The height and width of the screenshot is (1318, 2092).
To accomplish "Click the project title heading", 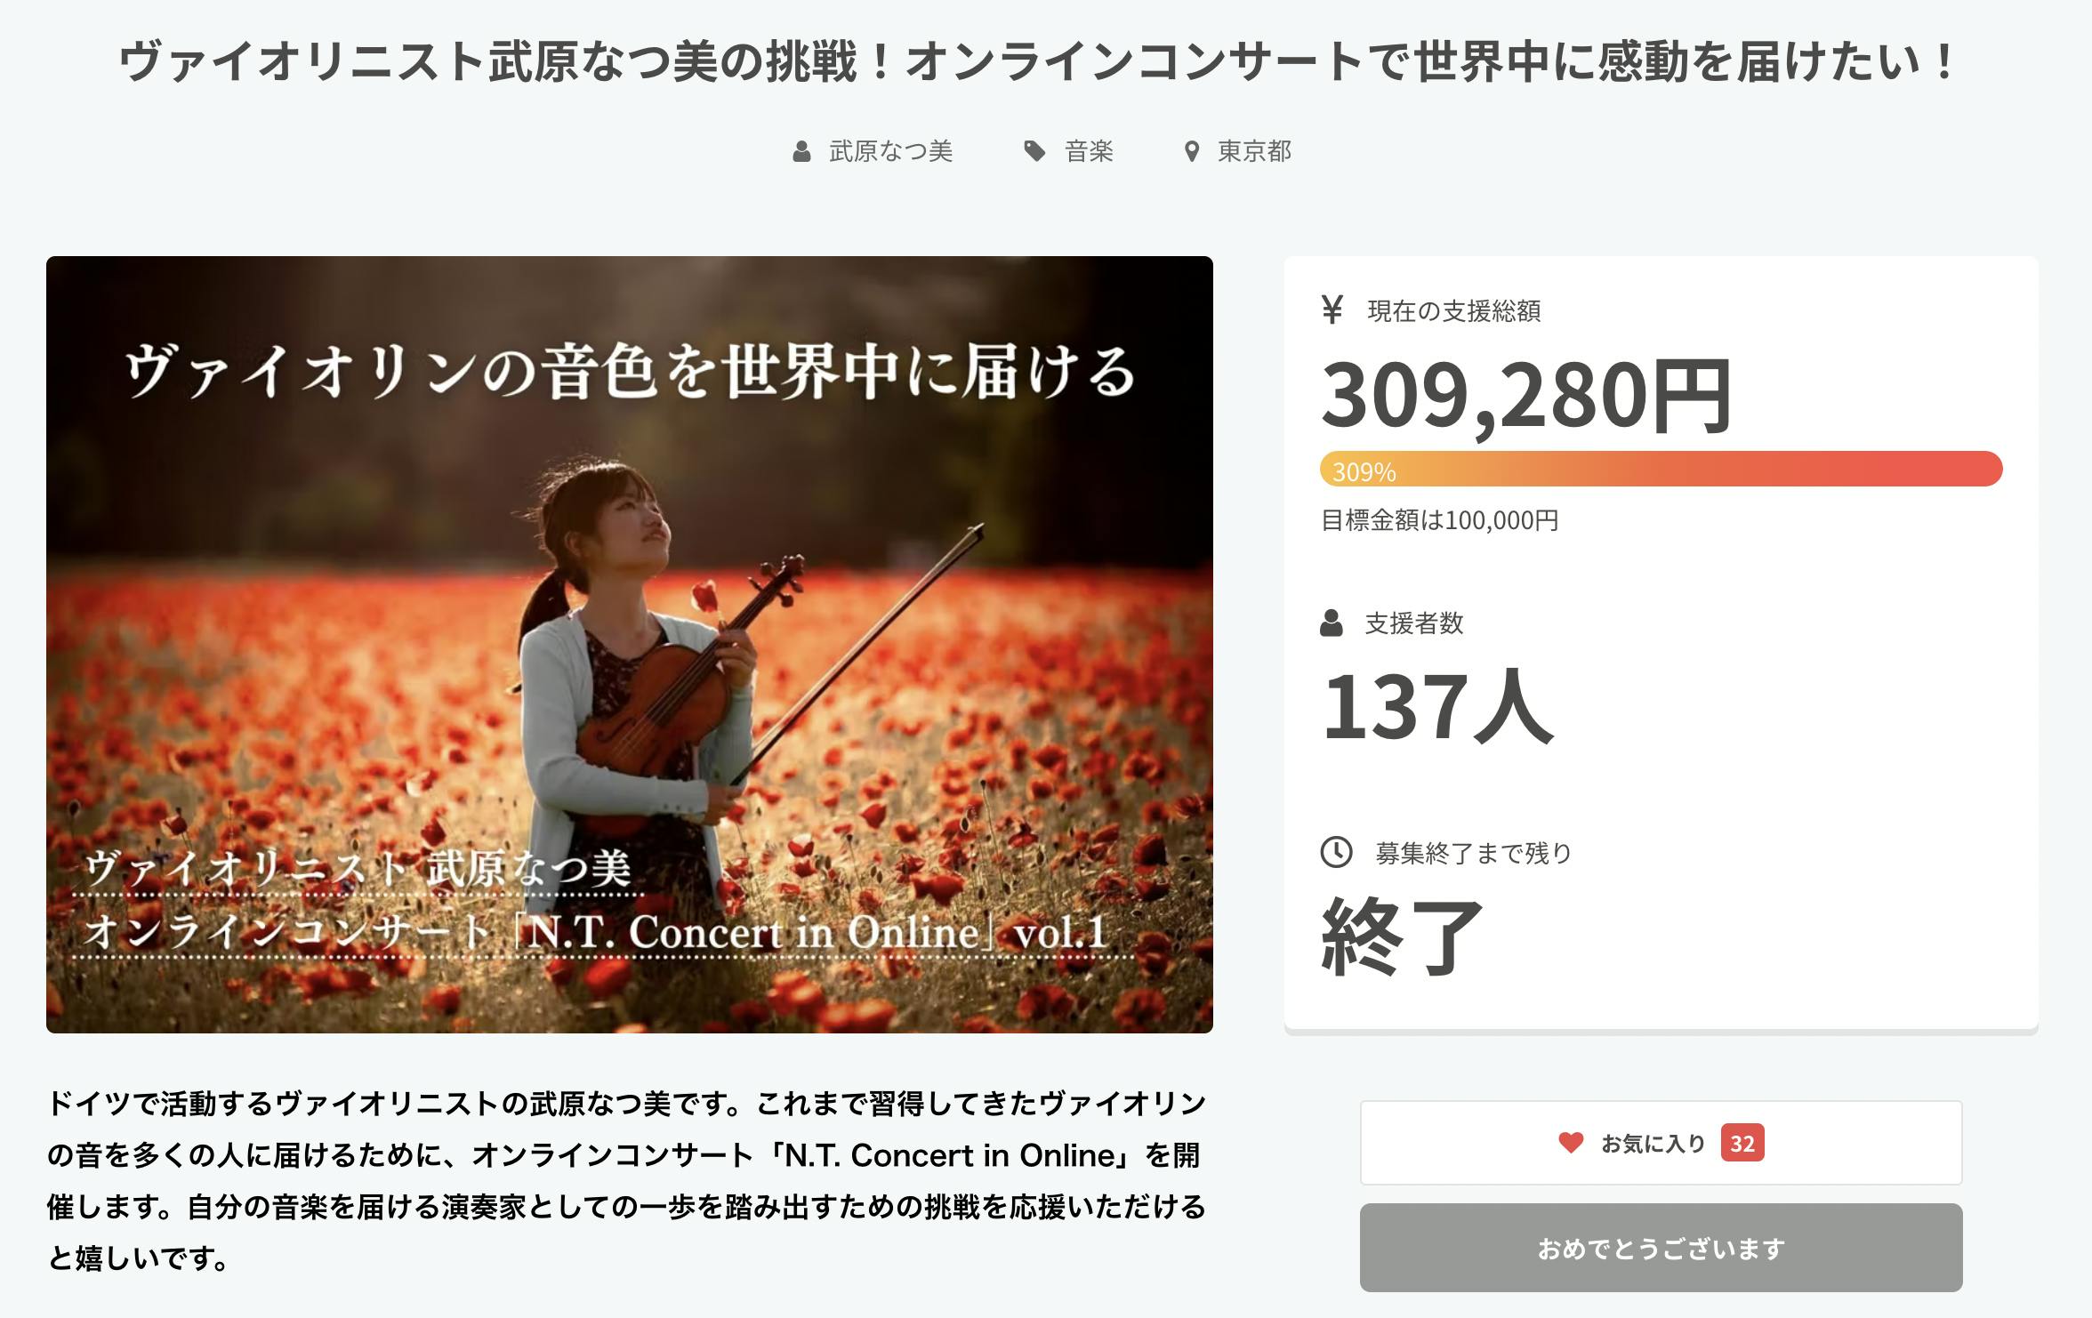I will [1037, 61].
